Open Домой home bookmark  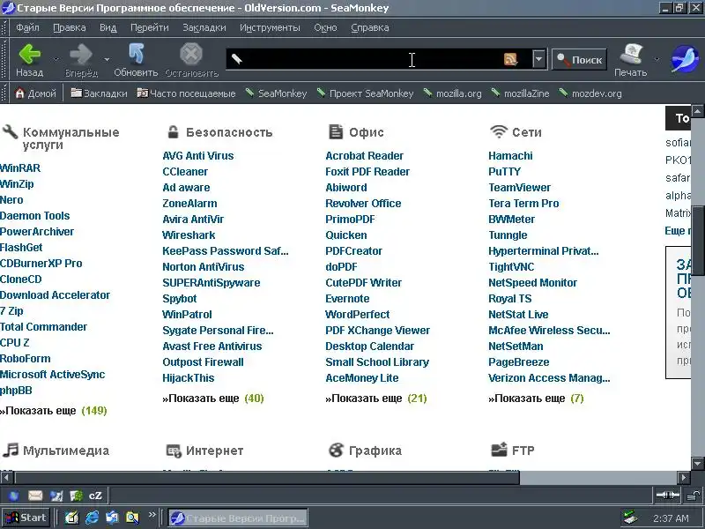click(x=36, y=93)
